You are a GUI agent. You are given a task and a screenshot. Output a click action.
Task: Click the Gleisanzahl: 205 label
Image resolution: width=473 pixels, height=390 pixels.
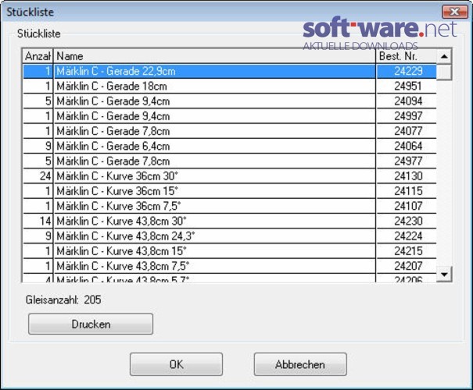click(x=63, y=300)
